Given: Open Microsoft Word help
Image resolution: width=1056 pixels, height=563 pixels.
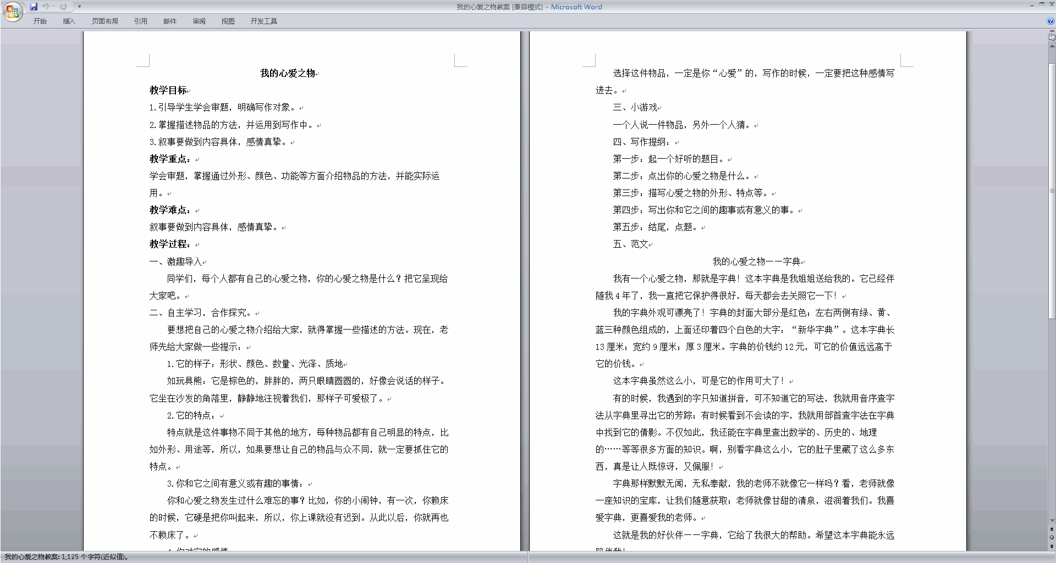Looking at the screenshot, I should (1050, 21).
